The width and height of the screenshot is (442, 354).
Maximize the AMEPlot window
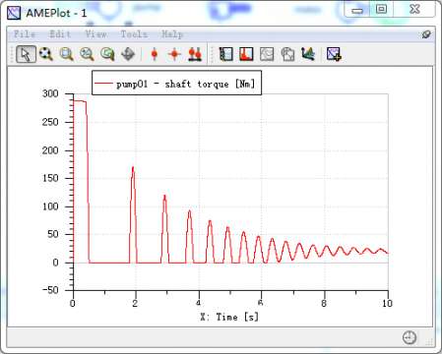point(381,9)
